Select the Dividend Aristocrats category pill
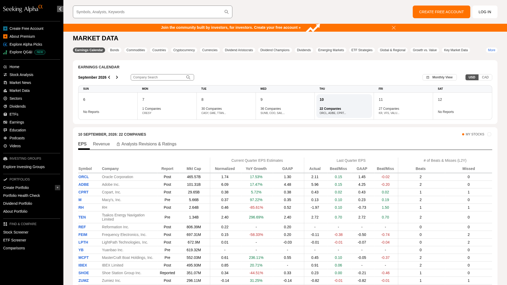 [239, 50]
